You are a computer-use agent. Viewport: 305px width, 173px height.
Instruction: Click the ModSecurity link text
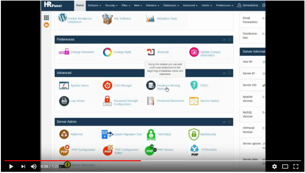pyautogui.click(x=208, y=134)
